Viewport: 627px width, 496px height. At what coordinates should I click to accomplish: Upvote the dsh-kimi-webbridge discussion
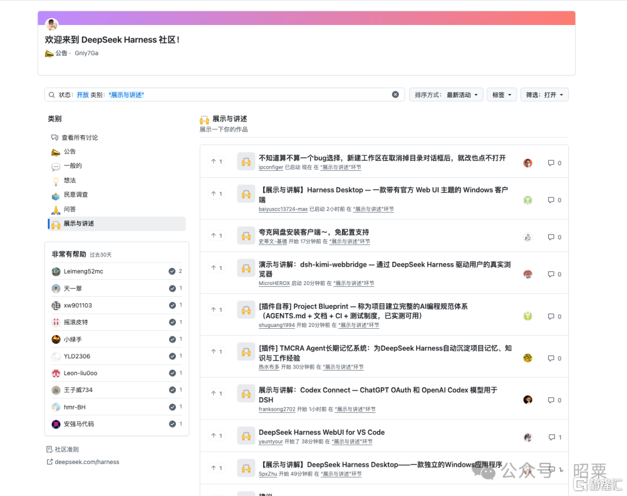(x=217, y=268)
